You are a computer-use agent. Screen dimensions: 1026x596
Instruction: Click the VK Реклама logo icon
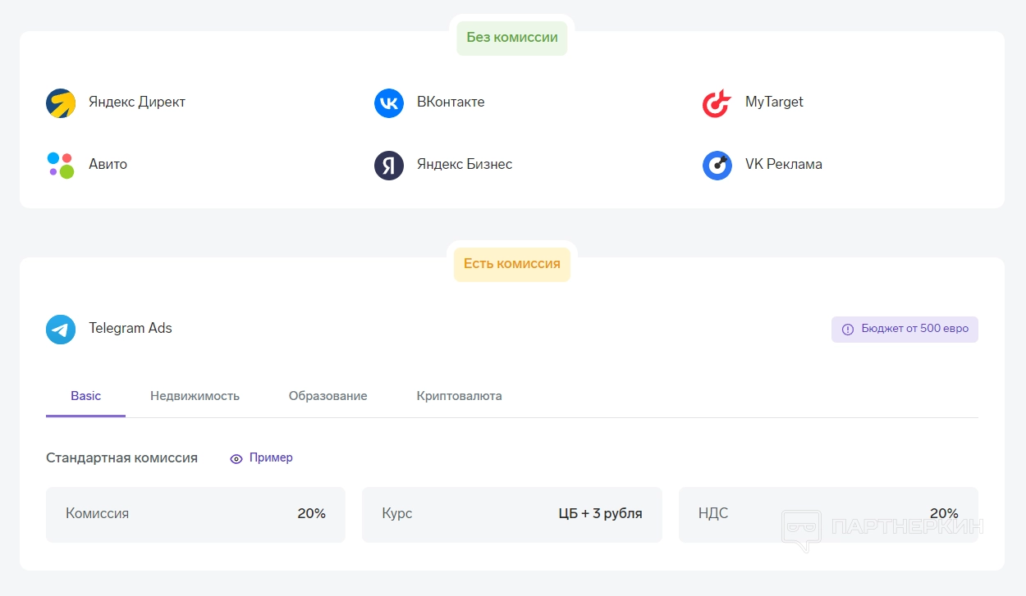tap(717, 166)
